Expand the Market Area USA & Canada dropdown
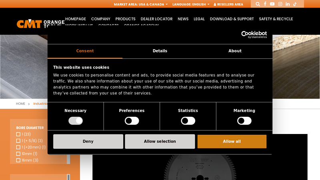The image size is (320, 180). click(141, 4)
